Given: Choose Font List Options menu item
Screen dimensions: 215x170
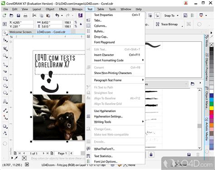Looking at the screenshot, I should (118, 161).
